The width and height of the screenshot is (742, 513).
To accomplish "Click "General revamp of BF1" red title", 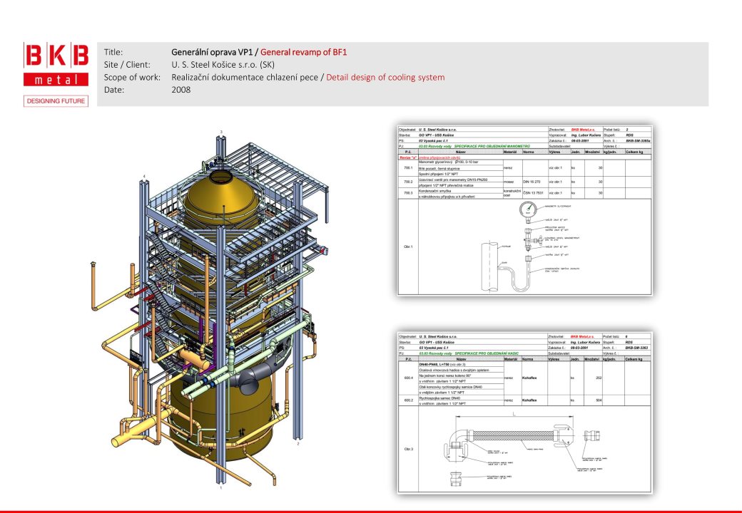I will [x=304, y=52].
